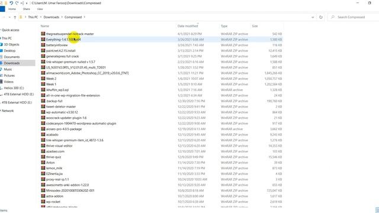Select file ikhuffzn_wp3.sql
The height and width of the screenshot is (213, 379).
pyautogui.click(x=57, y=90)
